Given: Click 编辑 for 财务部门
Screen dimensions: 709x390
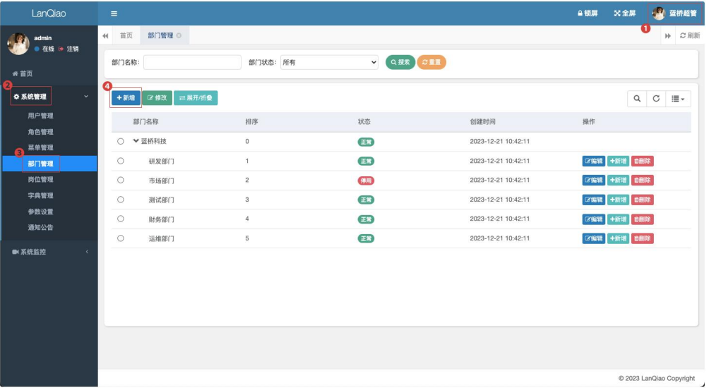Looking at the screenshot, I should point(594,219).
